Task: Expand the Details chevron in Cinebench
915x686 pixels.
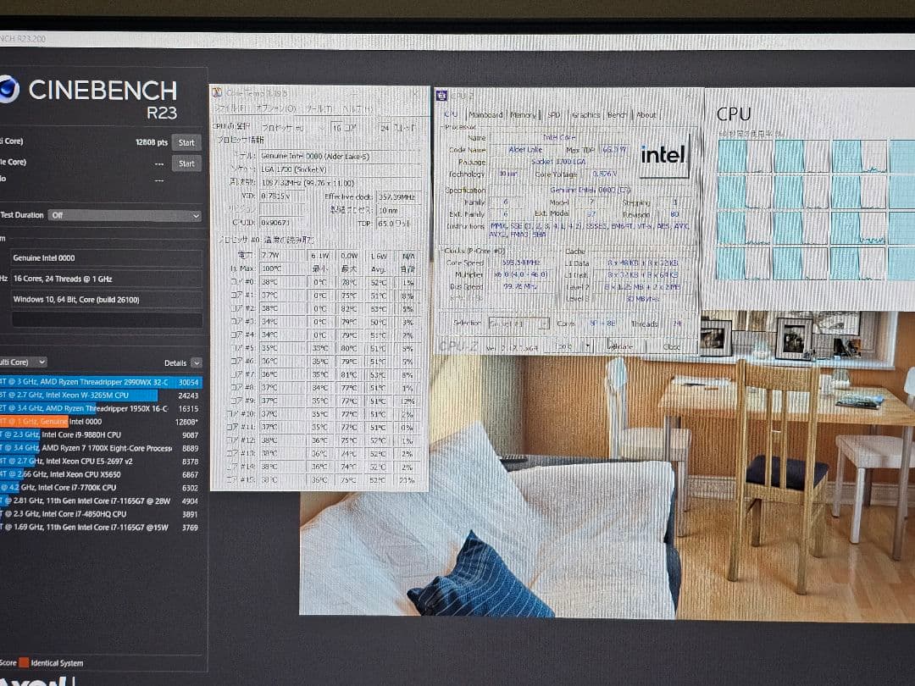Action: click(x=197, y=362)
